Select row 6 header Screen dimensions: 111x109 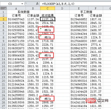(3, 30)
